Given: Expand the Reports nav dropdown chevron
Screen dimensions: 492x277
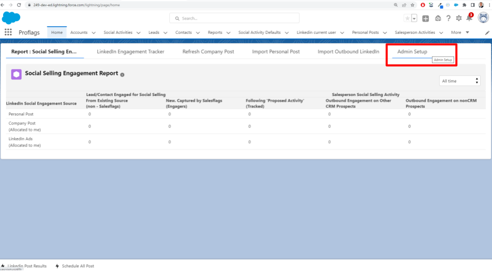Looking at the screenshot, I should tap(229, 33).
